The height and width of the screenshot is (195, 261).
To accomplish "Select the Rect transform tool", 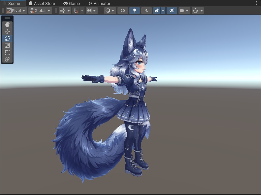I will point(7,52).
